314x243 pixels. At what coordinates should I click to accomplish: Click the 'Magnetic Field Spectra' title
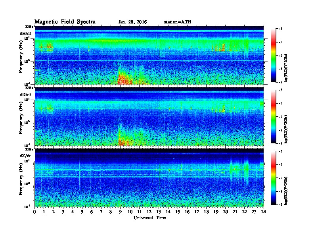(65, 22)
